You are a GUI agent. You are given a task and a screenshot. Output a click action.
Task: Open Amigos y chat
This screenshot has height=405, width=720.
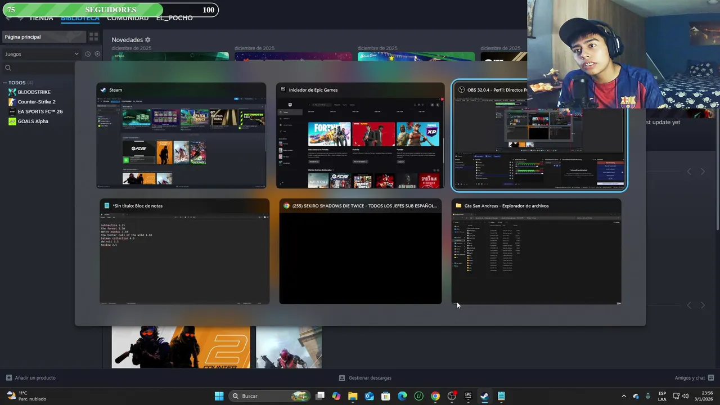[x=694, y=377]
